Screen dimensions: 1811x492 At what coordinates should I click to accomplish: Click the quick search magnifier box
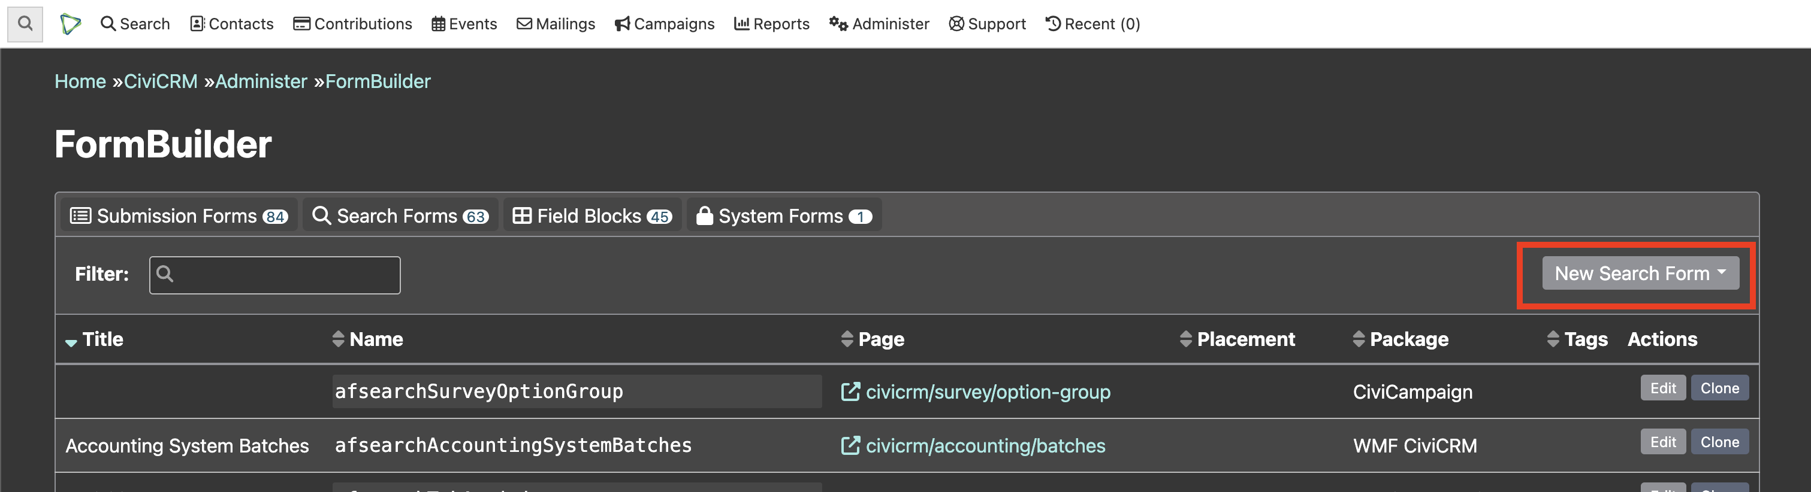[25, 24]
